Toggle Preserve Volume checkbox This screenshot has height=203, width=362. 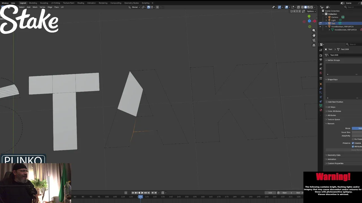point(353,143)
